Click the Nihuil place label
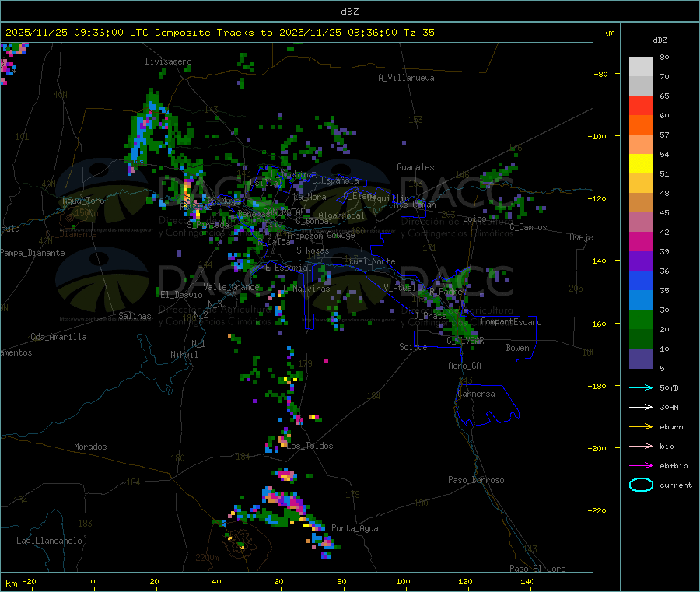Screen dimensions: 700x592 coord(184,355)
